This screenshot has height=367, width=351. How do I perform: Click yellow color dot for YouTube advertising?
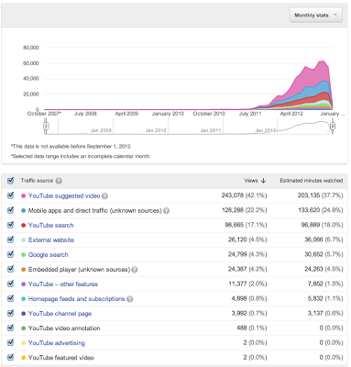click(23, 343)
